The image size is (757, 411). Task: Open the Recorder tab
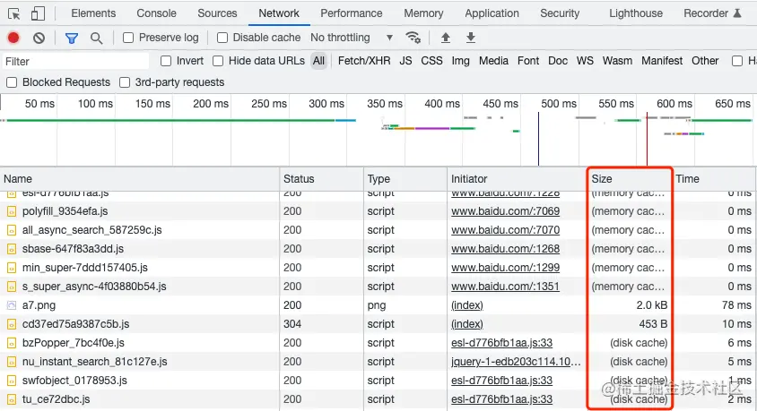click(712, 13)
